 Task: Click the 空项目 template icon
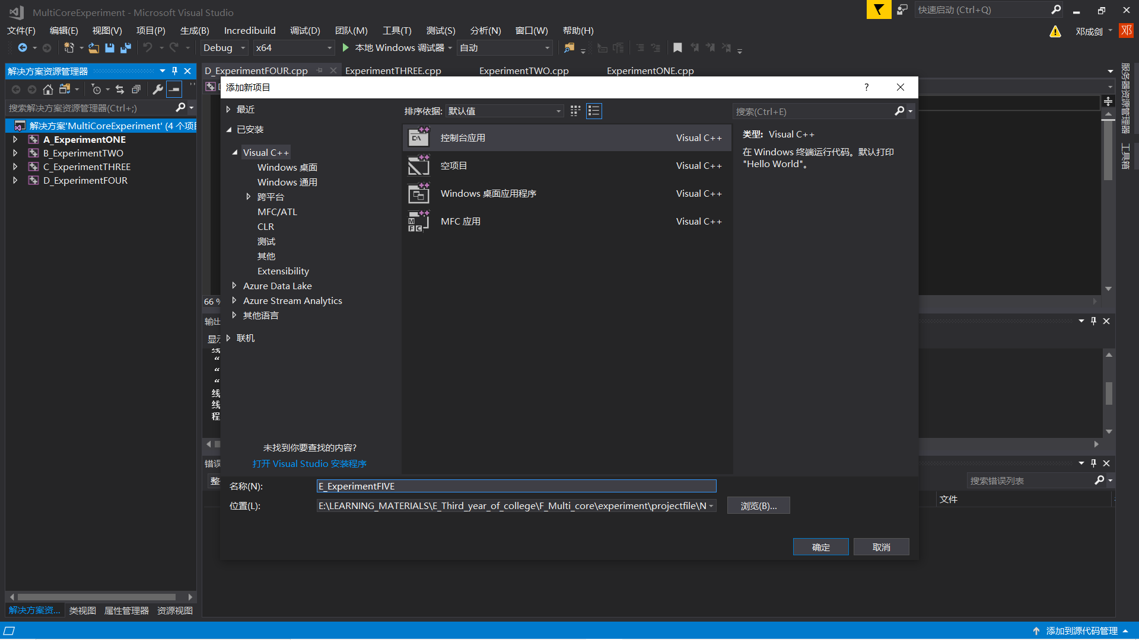pyautogui.click(x=418, y=165)
